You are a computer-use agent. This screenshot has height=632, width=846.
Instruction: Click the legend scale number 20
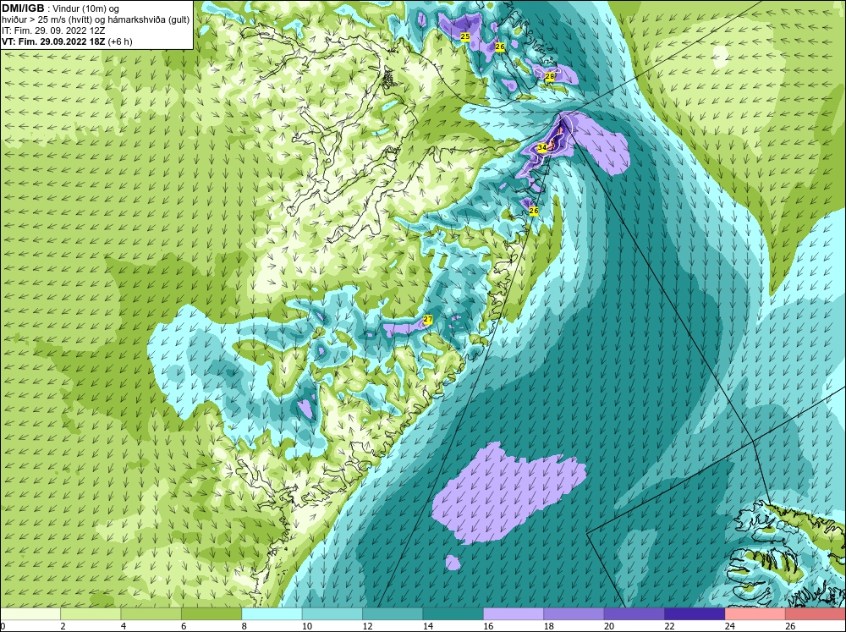(608, 626)
